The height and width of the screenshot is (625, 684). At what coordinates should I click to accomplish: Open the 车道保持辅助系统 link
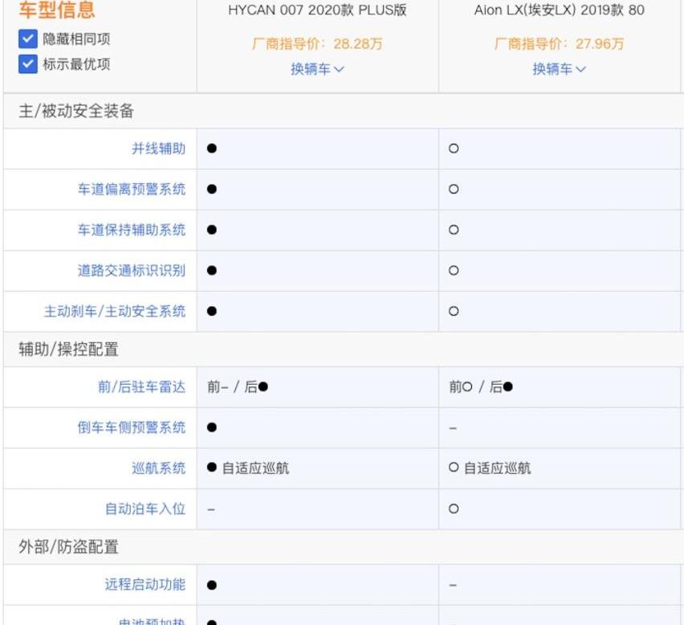click(x=132, y=230)
